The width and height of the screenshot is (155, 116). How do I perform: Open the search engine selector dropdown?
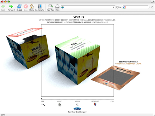point(125,7)
